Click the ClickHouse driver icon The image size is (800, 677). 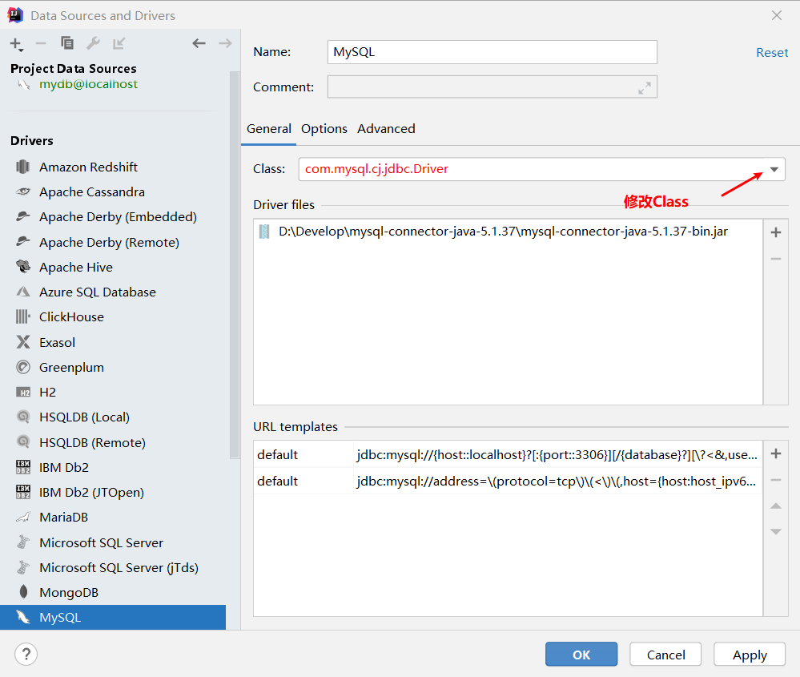coord(23,316)
